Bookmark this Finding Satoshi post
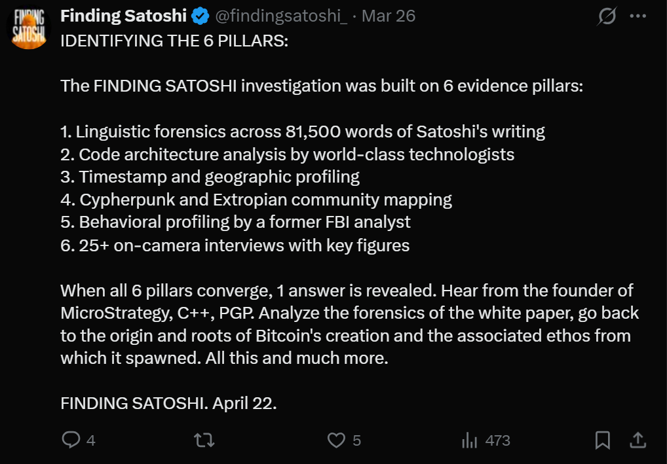The height and width of the screenshot is (464, 667). click(x=603, y=440)
